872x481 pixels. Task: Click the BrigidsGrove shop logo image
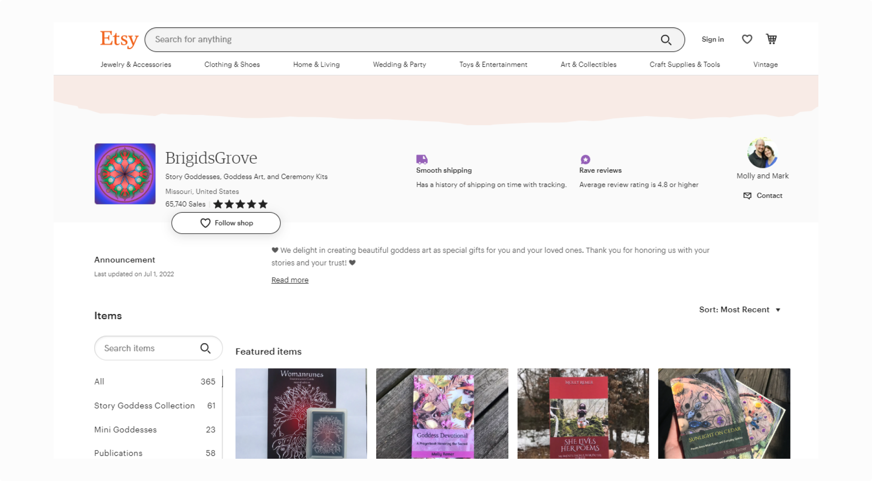[x=125, y=174]
